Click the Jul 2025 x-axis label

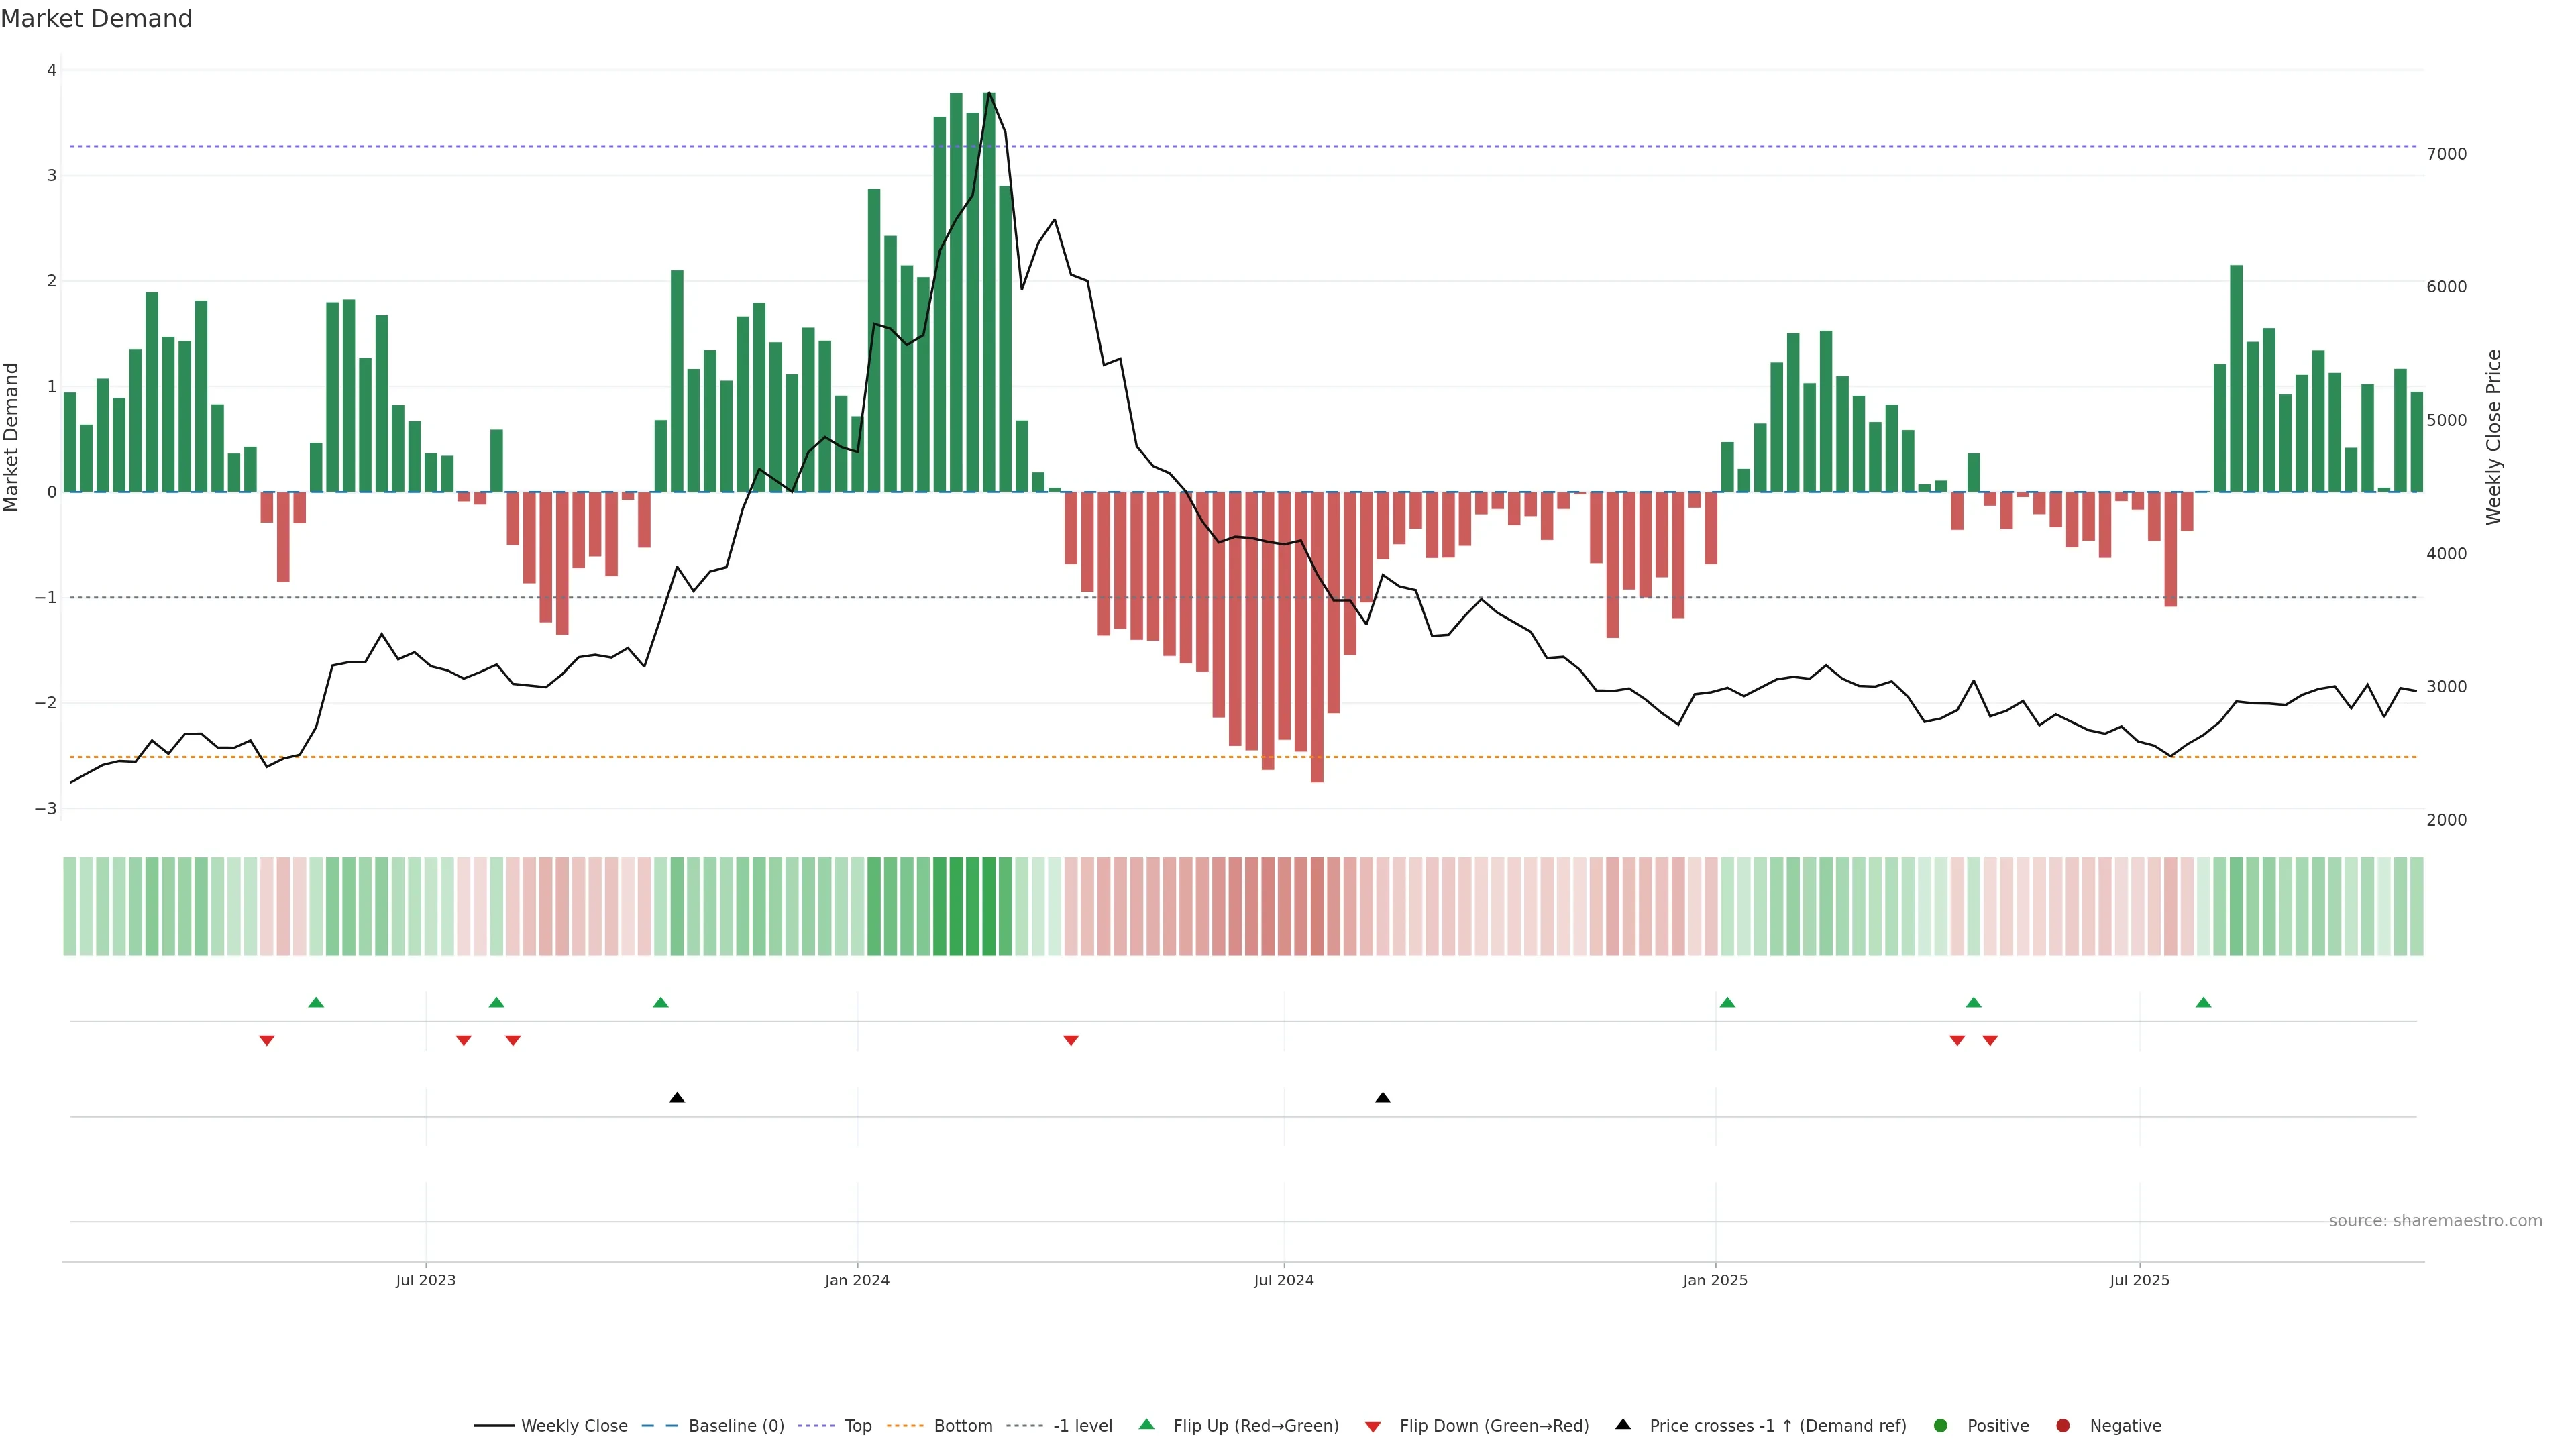[2139, 1280]
